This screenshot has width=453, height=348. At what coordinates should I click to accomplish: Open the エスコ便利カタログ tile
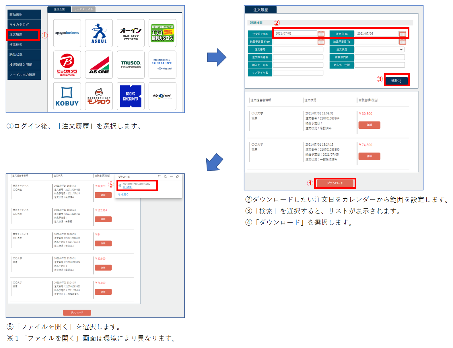point(162,33)
